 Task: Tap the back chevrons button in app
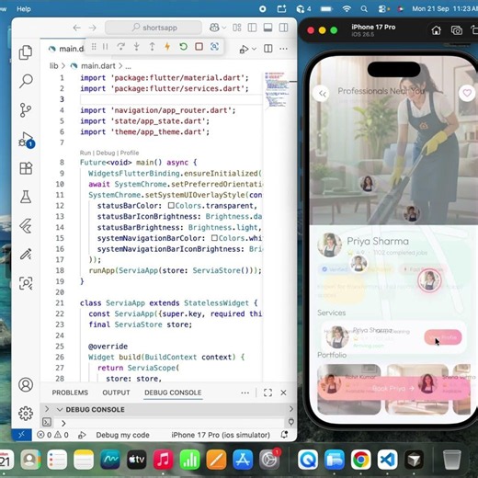coord(322,94)
